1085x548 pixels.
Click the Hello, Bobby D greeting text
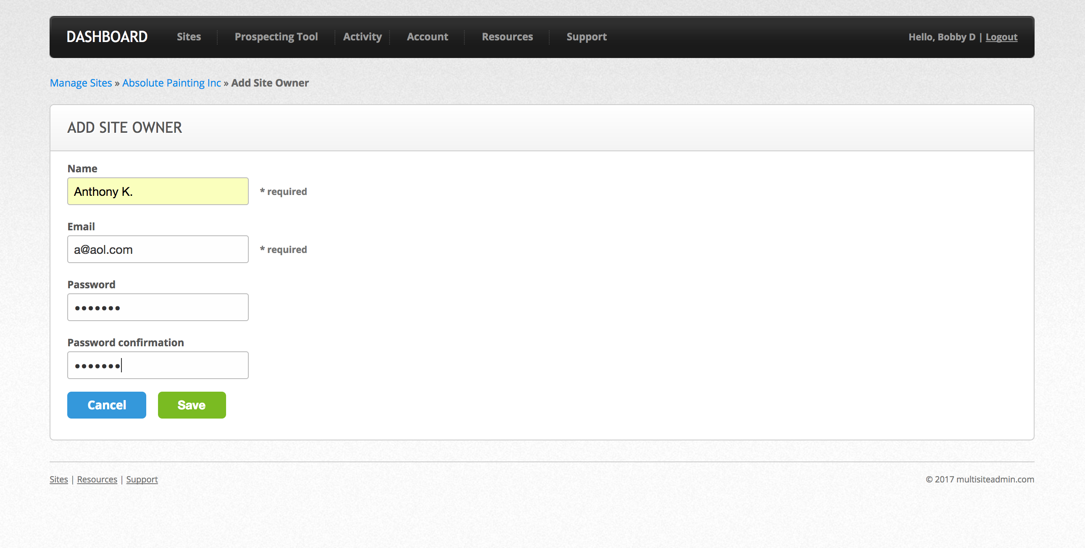[x=942, y=37]
